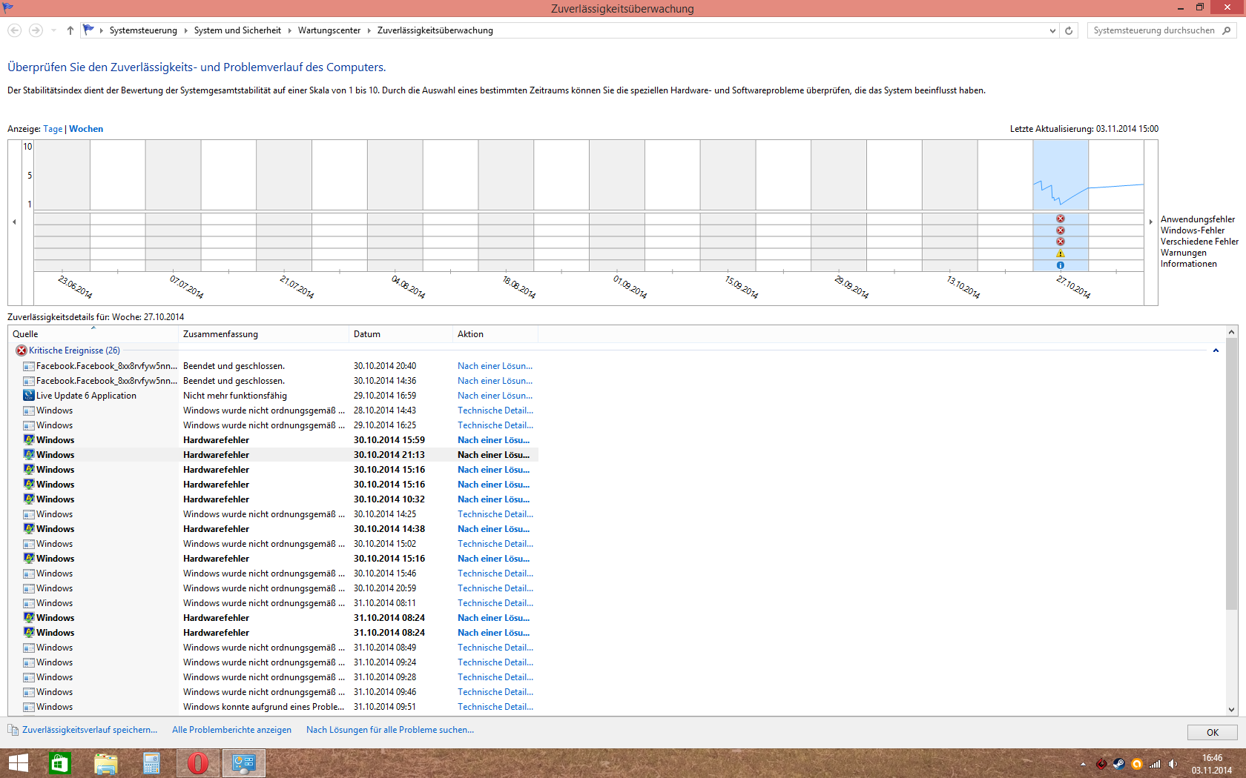
Task: Click the date cell 31.10.2014 09:46
Action: (385, 692)
